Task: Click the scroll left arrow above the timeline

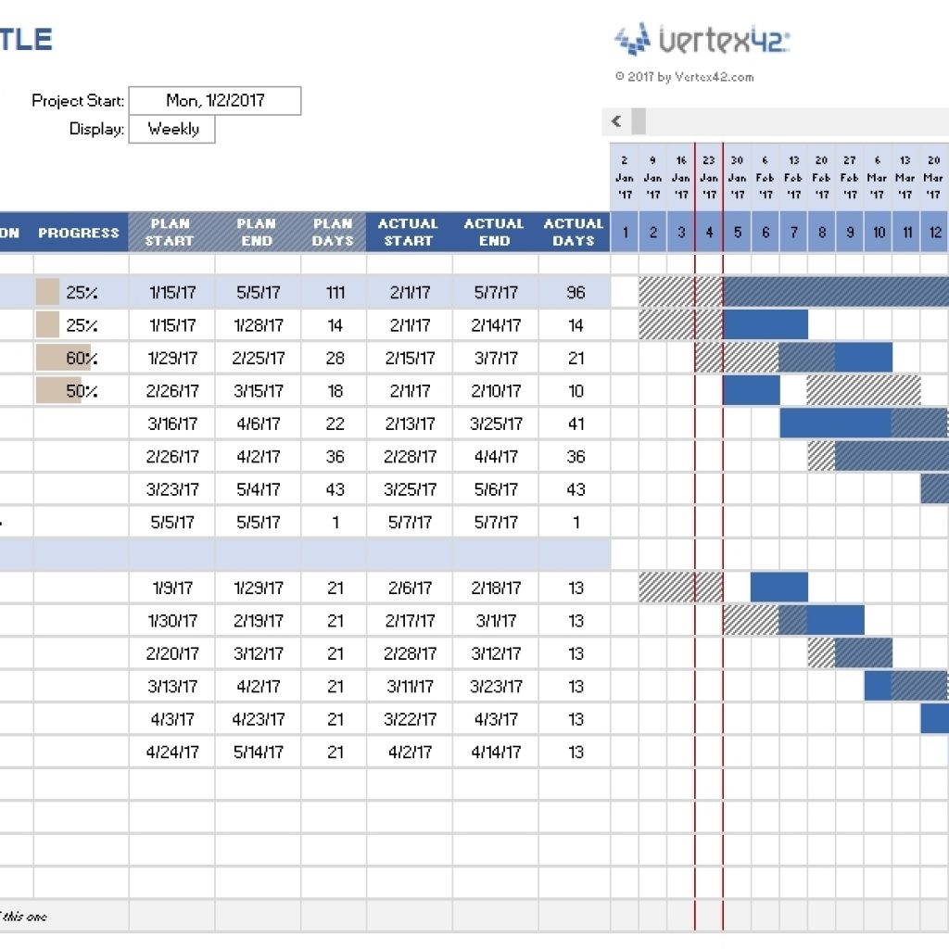Action: [x=615, y=121]
